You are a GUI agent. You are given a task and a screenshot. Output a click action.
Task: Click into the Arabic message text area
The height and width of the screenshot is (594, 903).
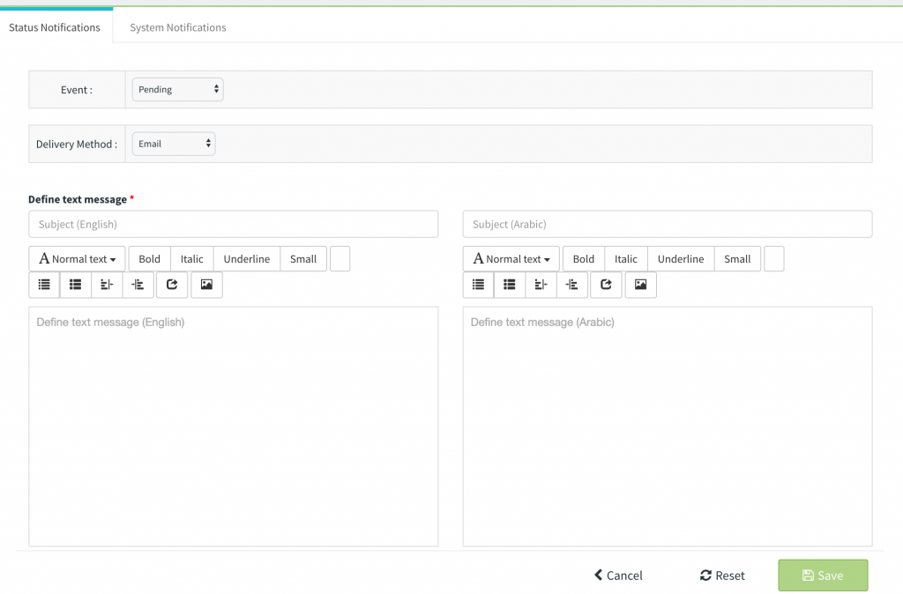[668, 427]
